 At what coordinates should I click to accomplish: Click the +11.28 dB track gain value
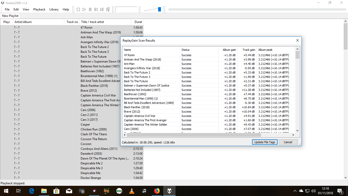click(x=248, y=90)
